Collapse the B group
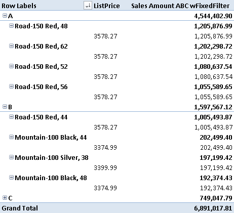 point(5,107)
